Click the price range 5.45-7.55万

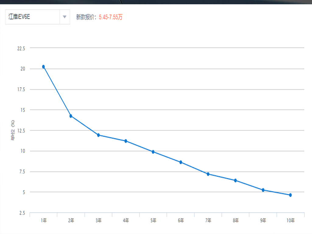point(111,17)
